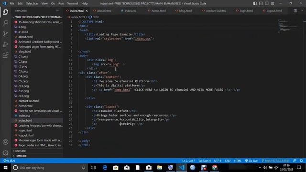The image size is (306, 172).
Task: Click Ask me anything search box
Action: point(49,168)
